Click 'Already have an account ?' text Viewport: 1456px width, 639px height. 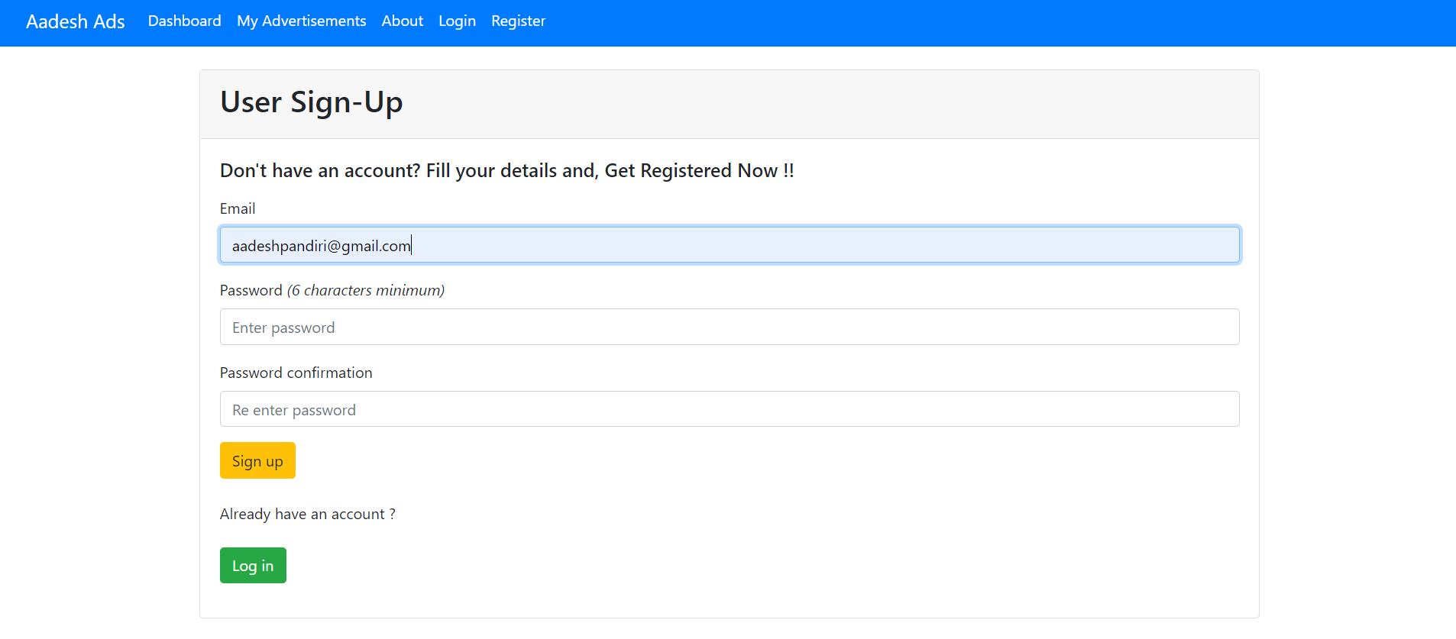tap(308, 514)
